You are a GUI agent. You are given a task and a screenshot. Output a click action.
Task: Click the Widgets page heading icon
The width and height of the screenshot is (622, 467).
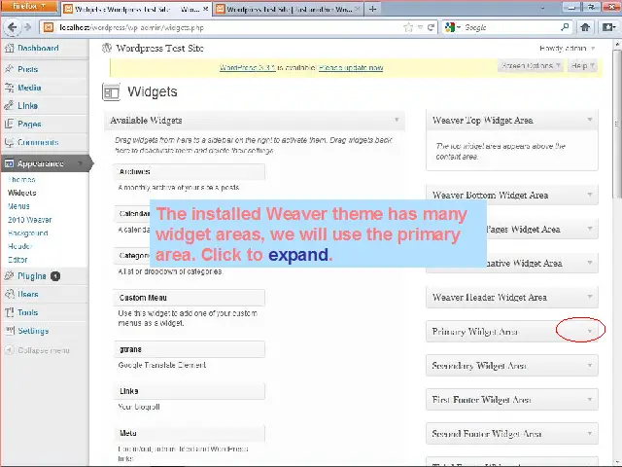[x=111, y=91]
